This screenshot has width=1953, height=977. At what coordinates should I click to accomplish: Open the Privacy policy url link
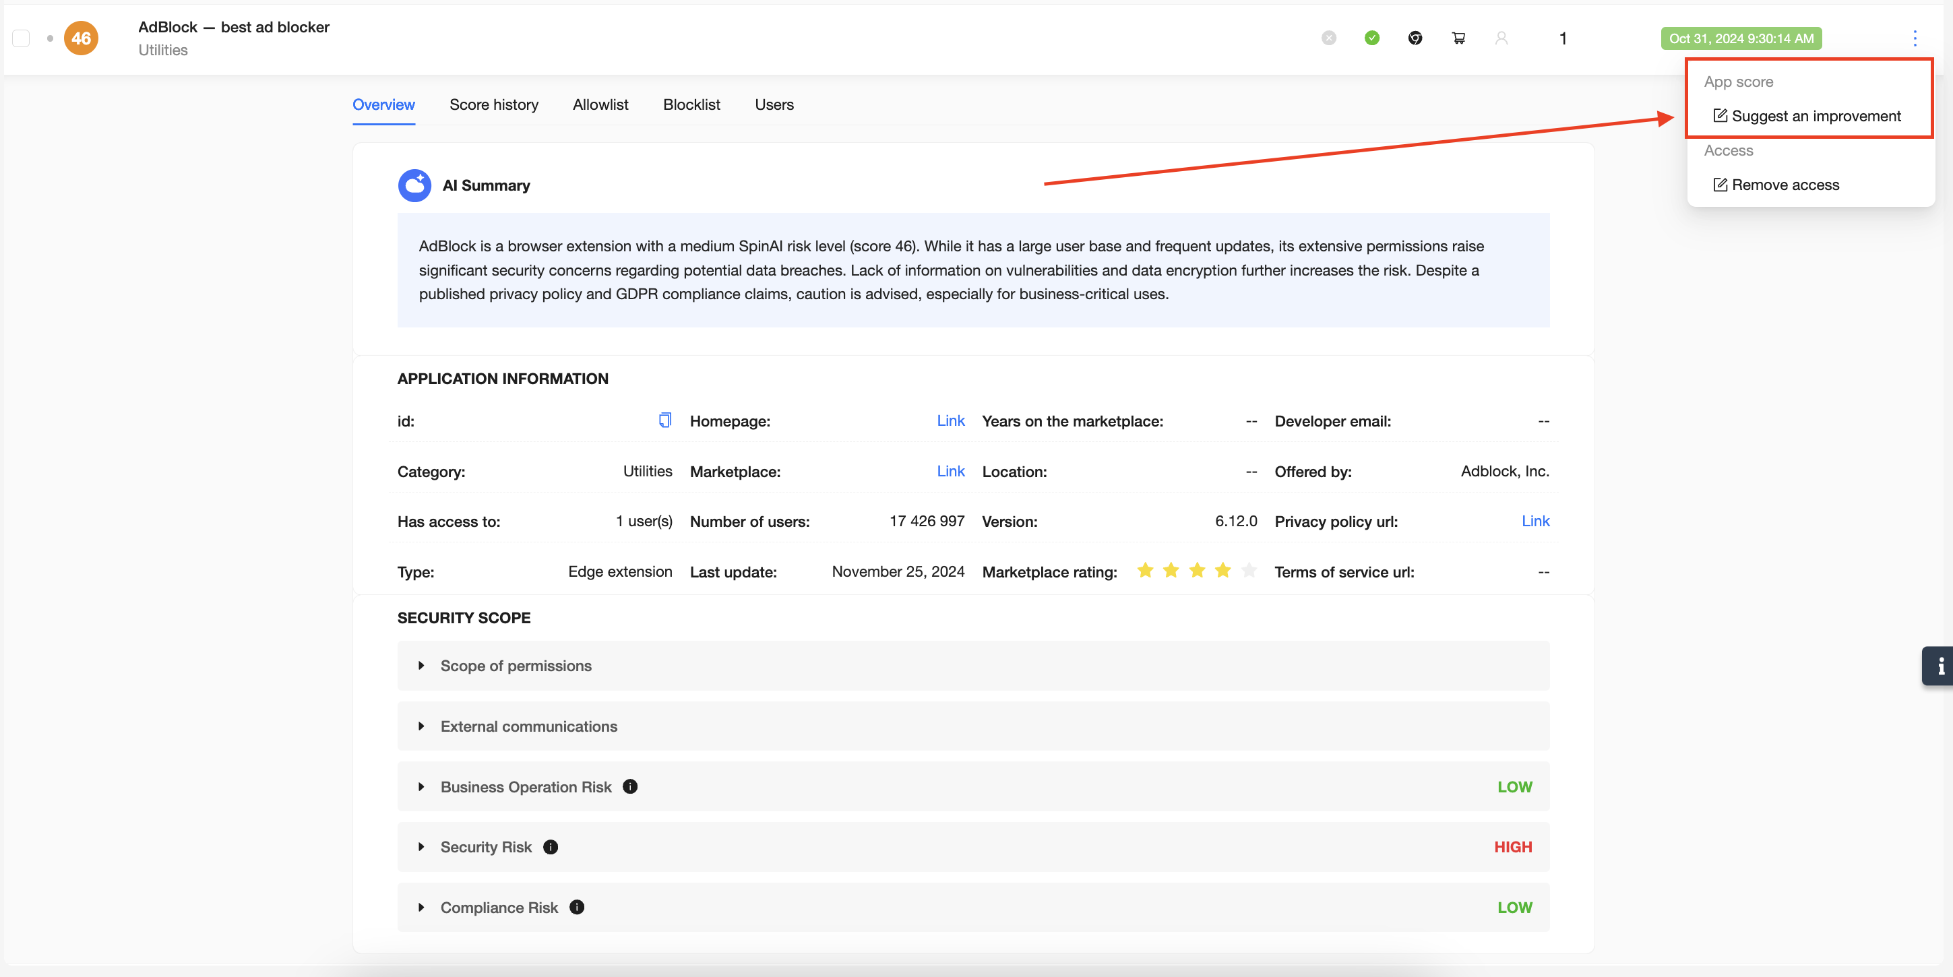tap(1534, 521)
